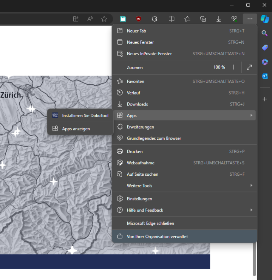272x280 pixels.
Task: Open the Shopping tag sidebar icon
Action: [x=265, y=48]
